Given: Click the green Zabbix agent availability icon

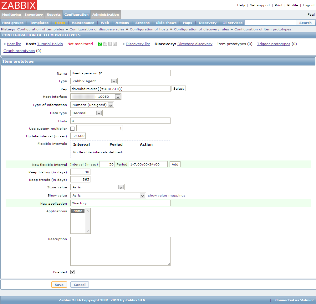Looking at the screenshot, I should [x=100, y=44].
